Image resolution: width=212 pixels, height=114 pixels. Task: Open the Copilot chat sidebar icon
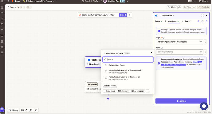(2, 25)
